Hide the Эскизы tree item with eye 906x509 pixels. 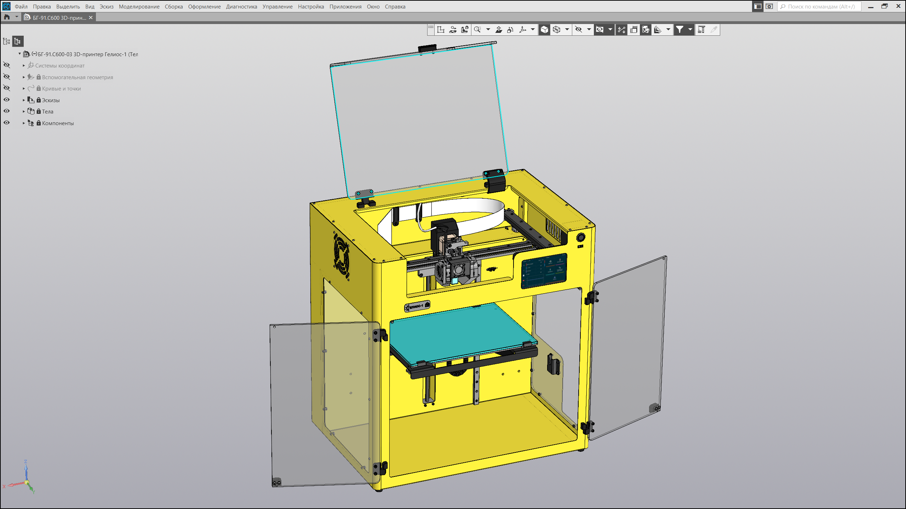click(x=7, y=100)
